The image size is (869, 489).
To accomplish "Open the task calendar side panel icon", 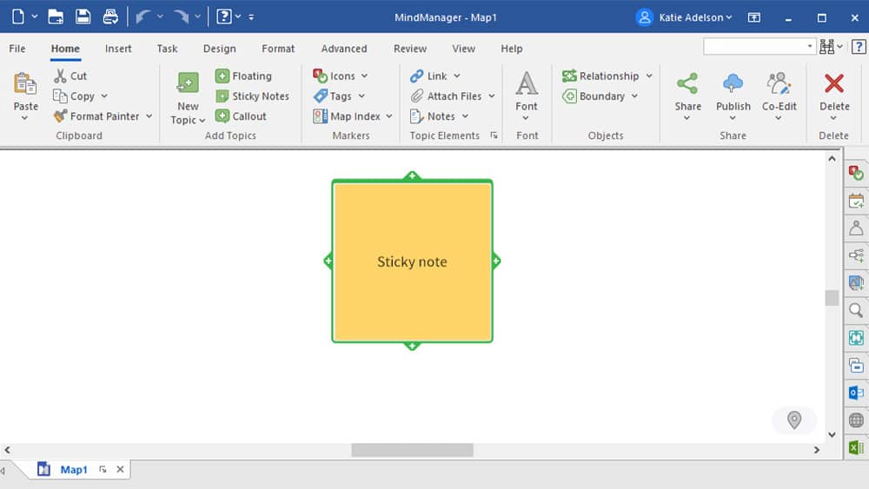I will 856,201.
